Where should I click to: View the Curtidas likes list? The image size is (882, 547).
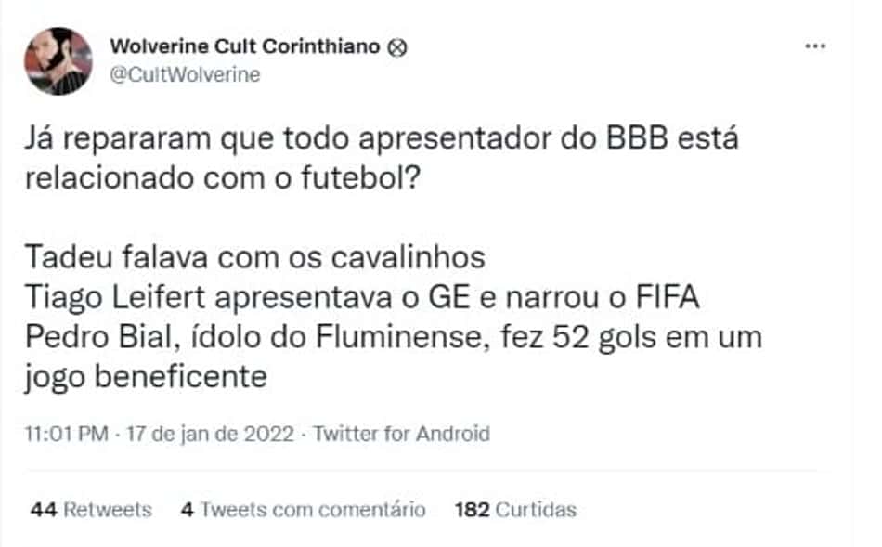click(536, 509)
